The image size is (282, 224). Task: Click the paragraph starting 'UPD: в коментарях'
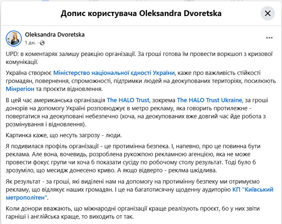coord(139,58)
